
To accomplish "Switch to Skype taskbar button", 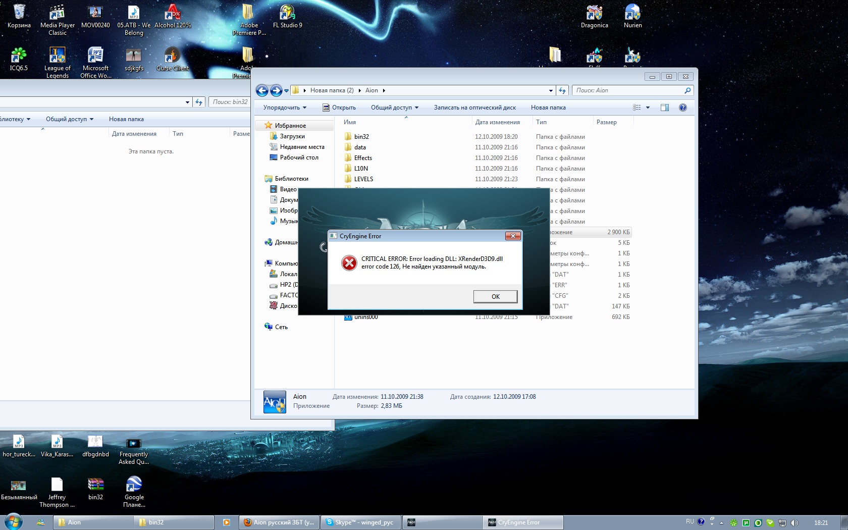I will tap(360, 522).
